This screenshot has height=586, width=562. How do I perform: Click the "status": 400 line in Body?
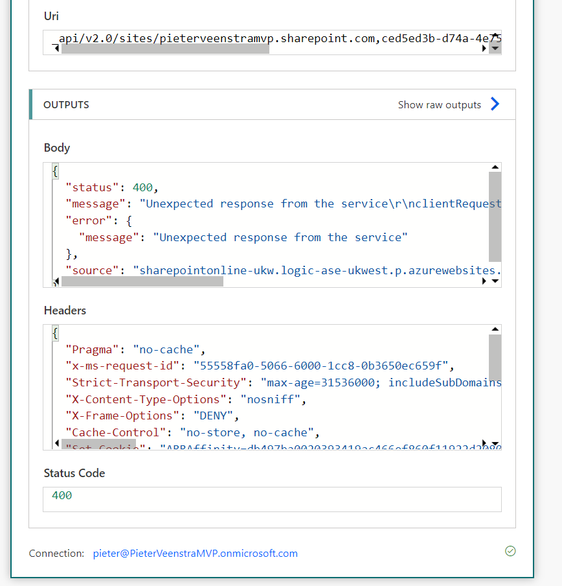click(x=112, y=187)
